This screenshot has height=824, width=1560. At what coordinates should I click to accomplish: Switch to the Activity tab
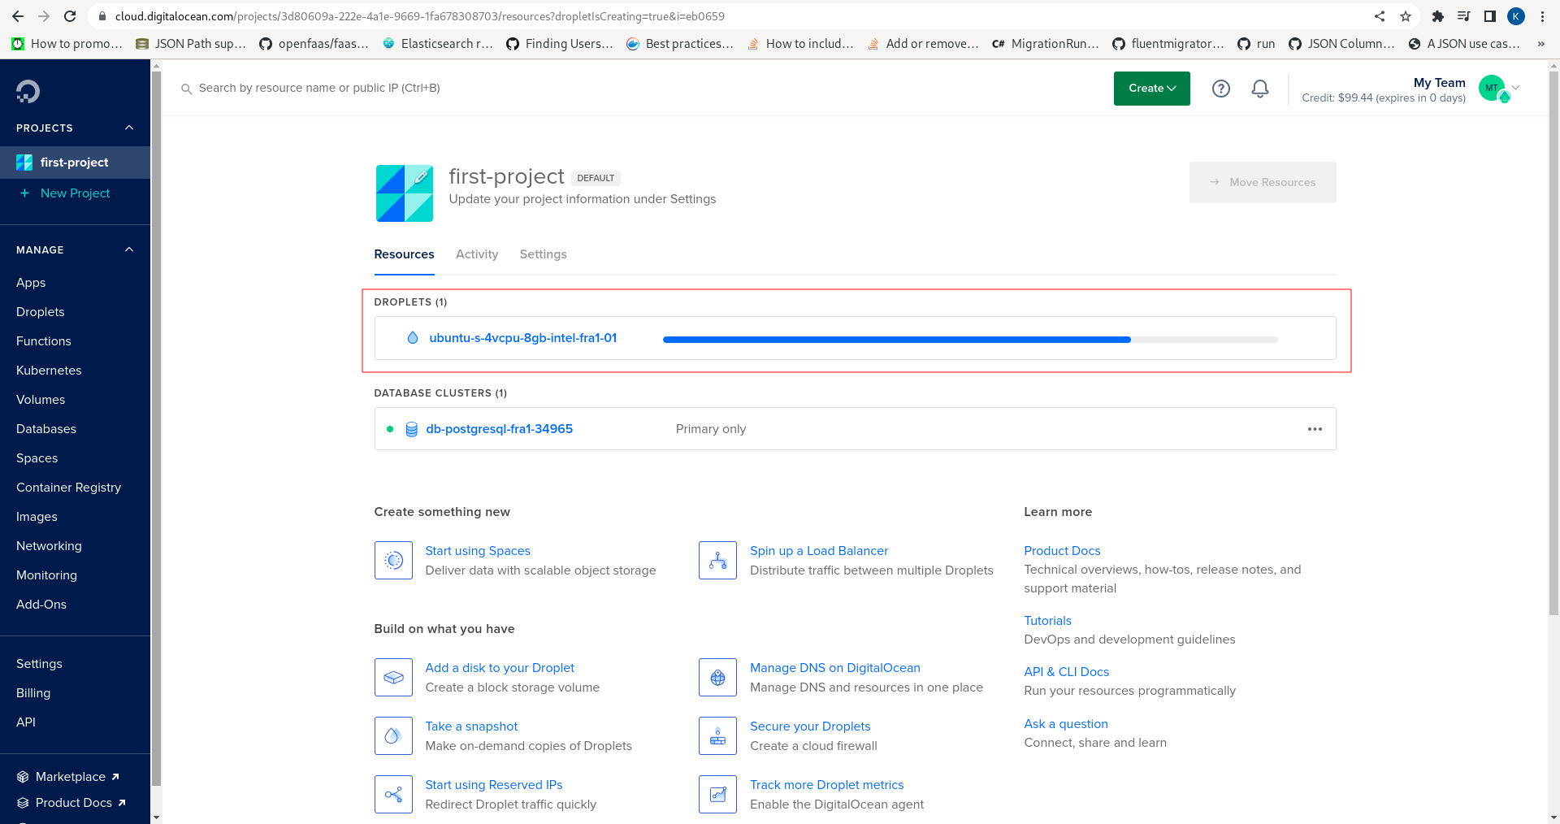[x=477, y=254]
